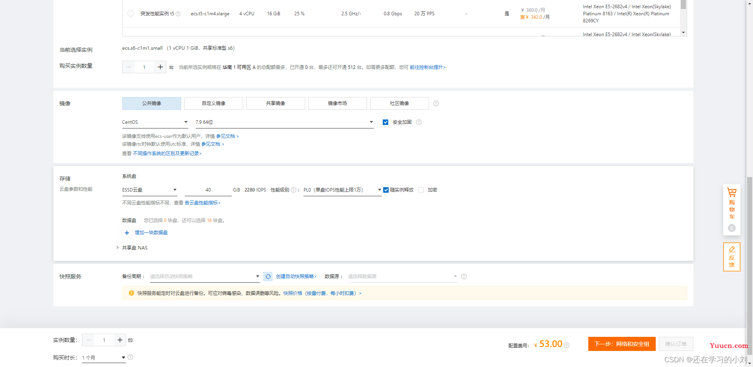
Task: Open the ESSD云盘 disk type dropdown
Action: point(149,190)
